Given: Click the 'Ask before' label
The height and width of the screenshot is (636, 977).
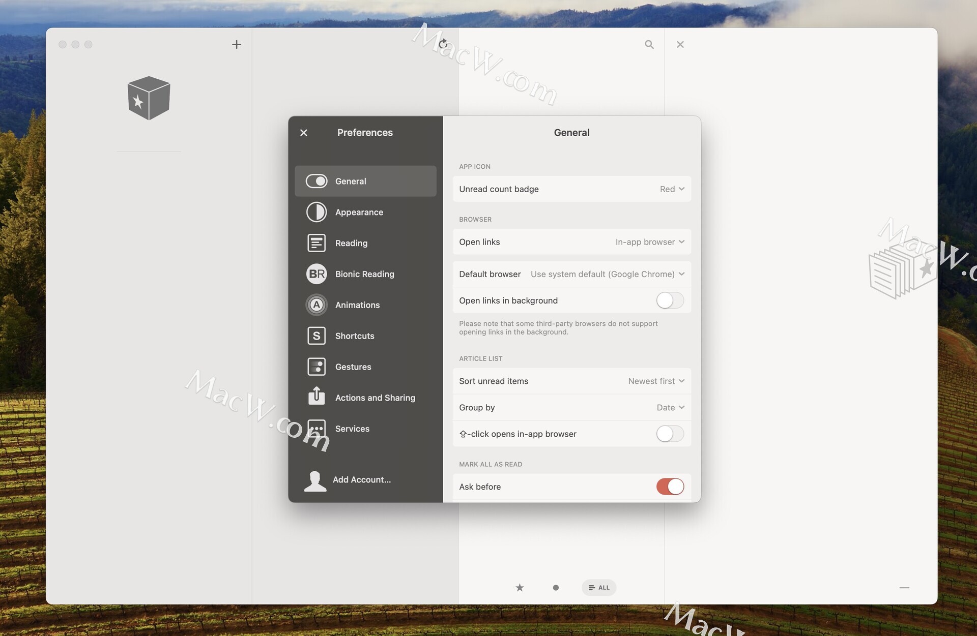Looking at the screenshot, I should (480, 487).
